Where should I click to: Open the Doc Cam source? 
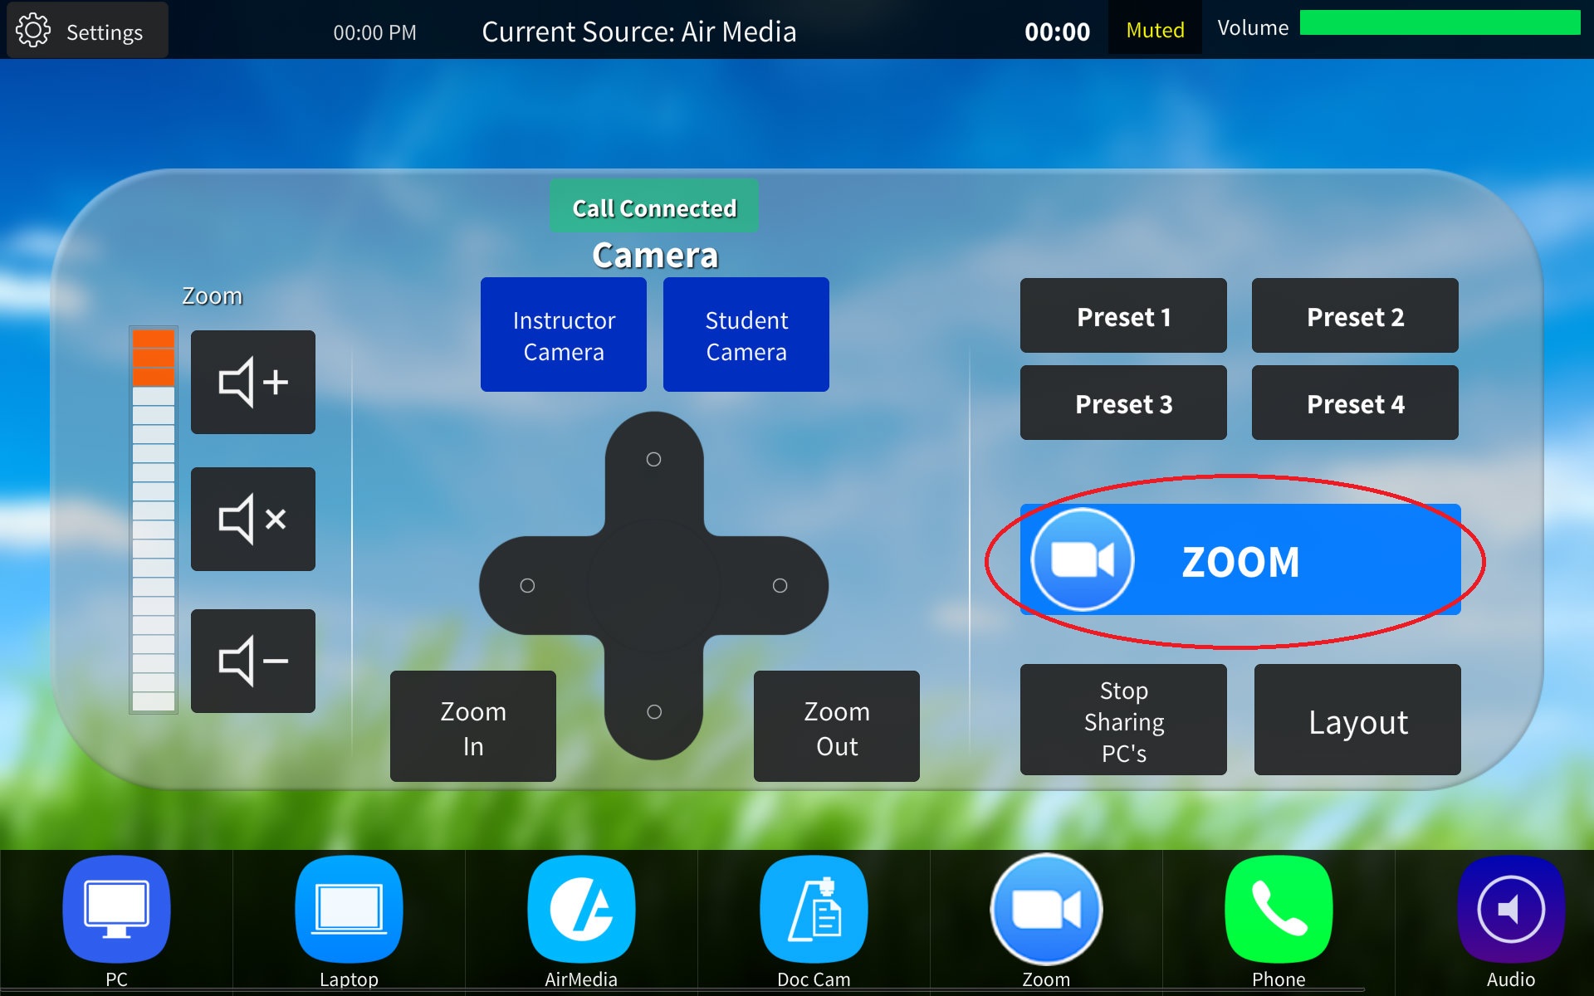(x=814, y=910)
